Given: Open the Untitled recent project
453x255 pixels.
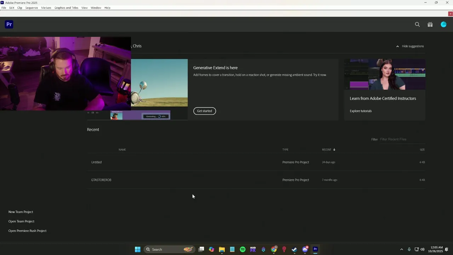Looking at the screenshot, I should pyautogui.click(x=256, y=162).
